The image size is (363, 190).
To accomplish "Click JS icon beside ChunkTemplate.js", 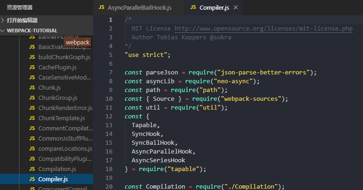I will click(x=32, y=118).
